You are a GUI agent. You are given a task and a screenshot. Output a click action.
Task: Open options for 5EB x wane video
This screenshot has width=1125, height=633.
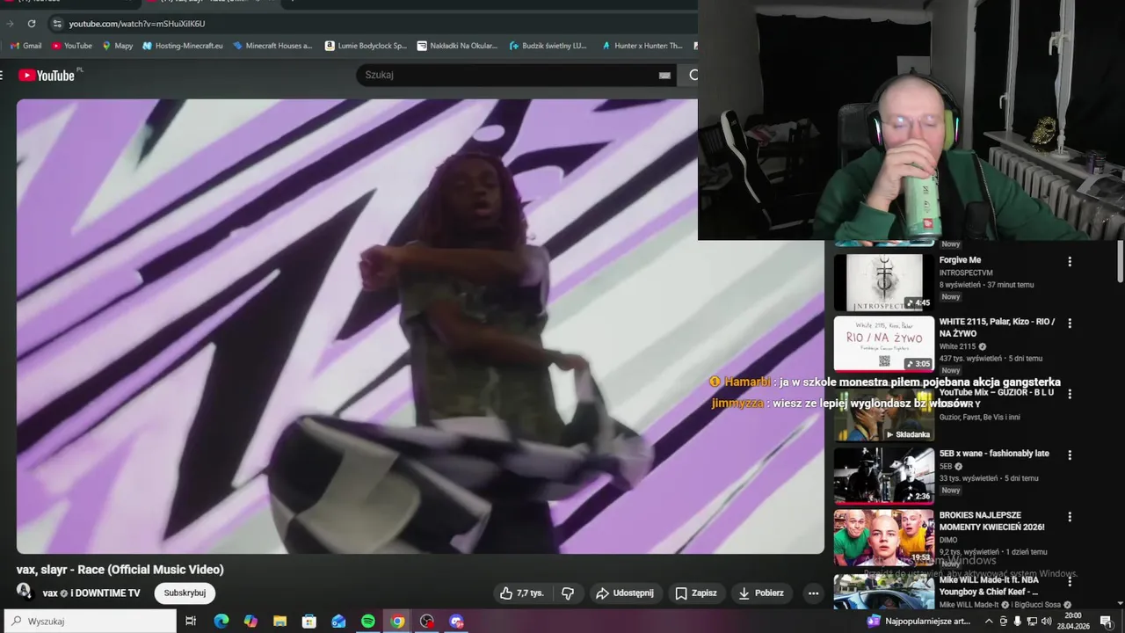tap(1070, 455)
